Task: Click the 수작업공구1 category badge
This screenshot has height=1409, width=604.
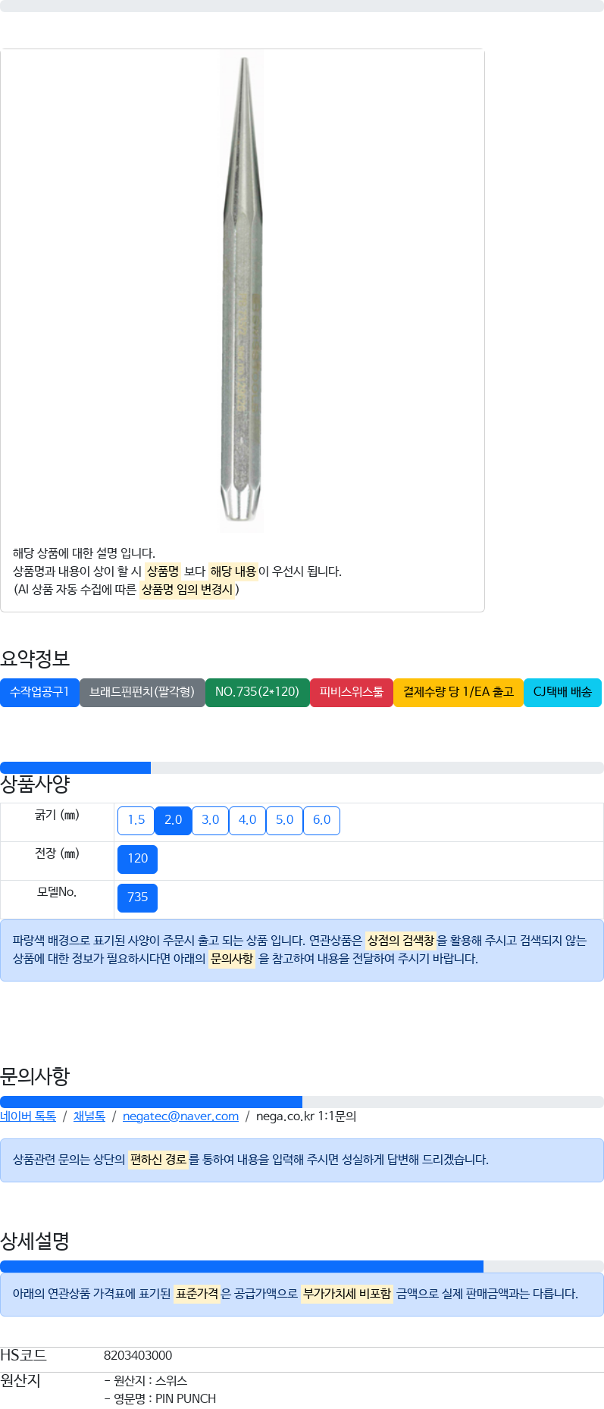Action: [39, 693]
